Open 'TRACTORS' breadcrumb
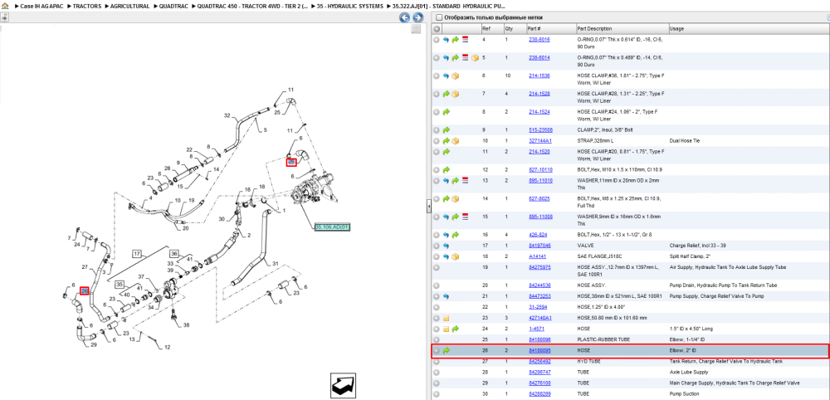The width and height of the screenshot is (830, 400). pos(88,6)
